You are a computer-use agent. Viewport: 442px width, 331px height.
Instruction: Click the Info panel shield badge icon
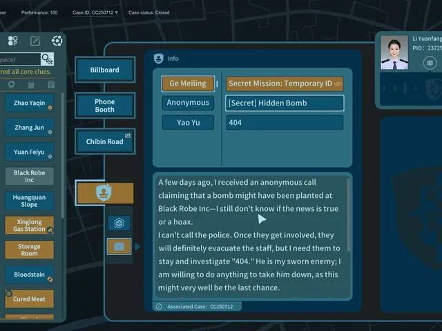(159, 58)
